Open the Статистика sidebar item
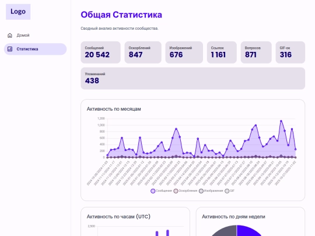The image size is (315, 236). click(35, 49)
